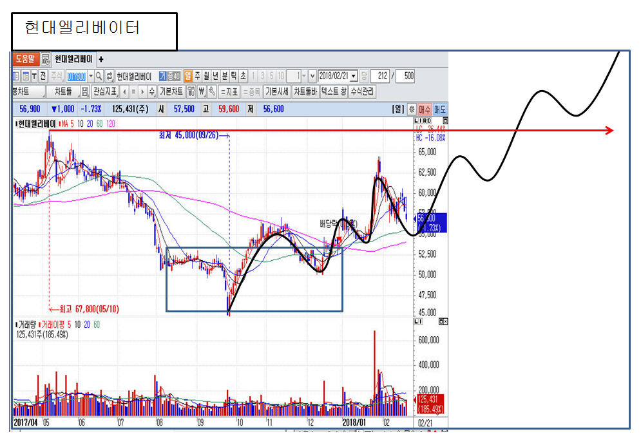Screen dimensions: 641x445
Task: Open the 2018/02/21 date picker dropdown
Action: pos(354,76)
